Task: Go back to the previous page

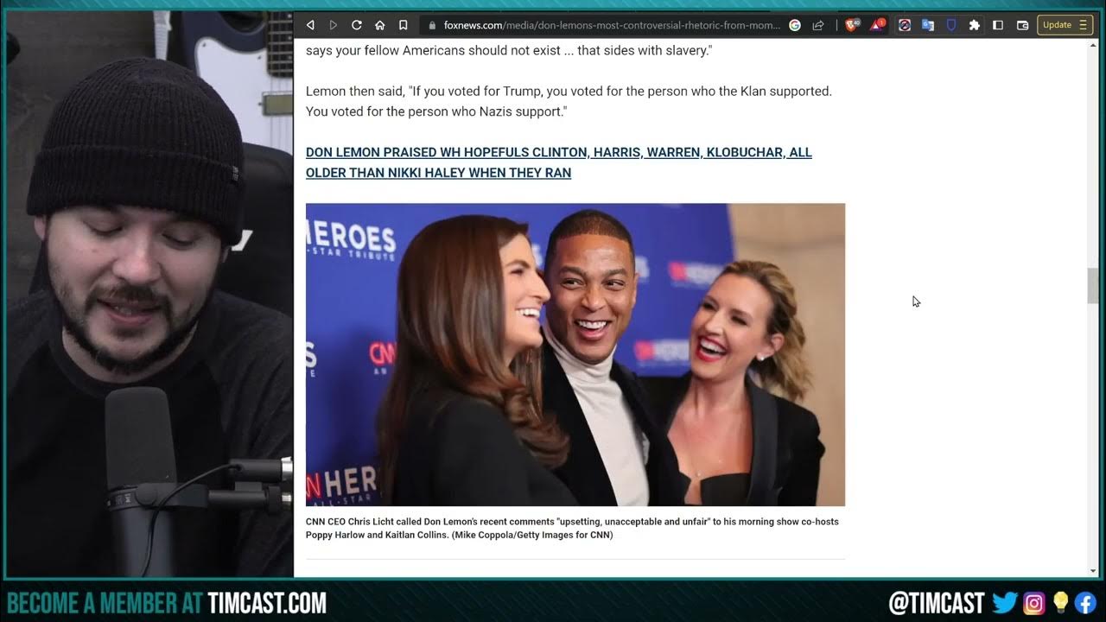Action: point(310,25)
